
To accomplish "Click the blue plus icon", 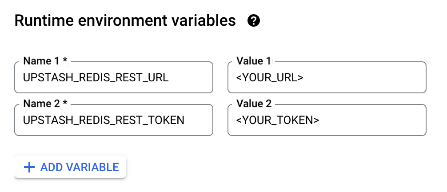I will 29,167.
